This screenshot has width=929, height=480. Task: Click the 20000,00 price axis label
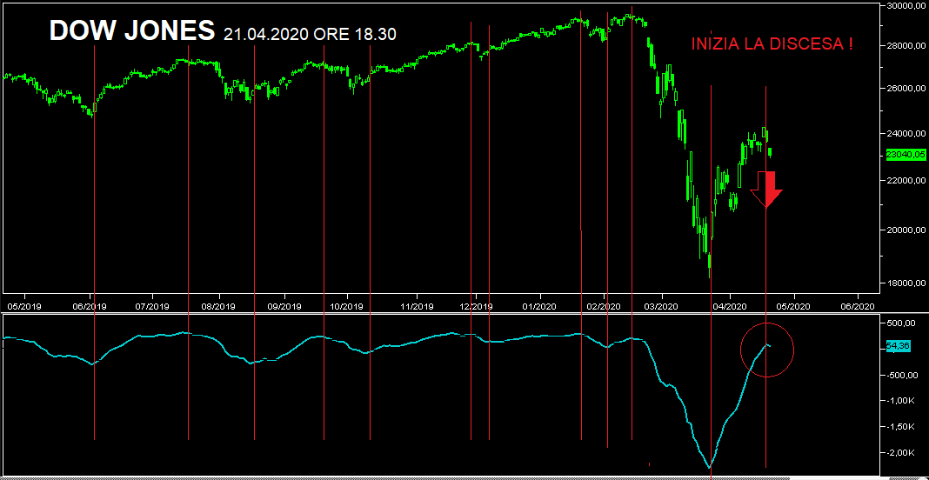tap(906, 230)
